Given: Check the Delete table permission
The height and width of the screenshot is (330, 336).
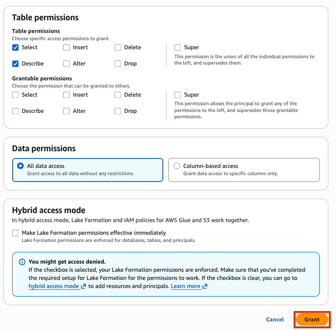Looking at the screenshot, I should pos(118,47).
